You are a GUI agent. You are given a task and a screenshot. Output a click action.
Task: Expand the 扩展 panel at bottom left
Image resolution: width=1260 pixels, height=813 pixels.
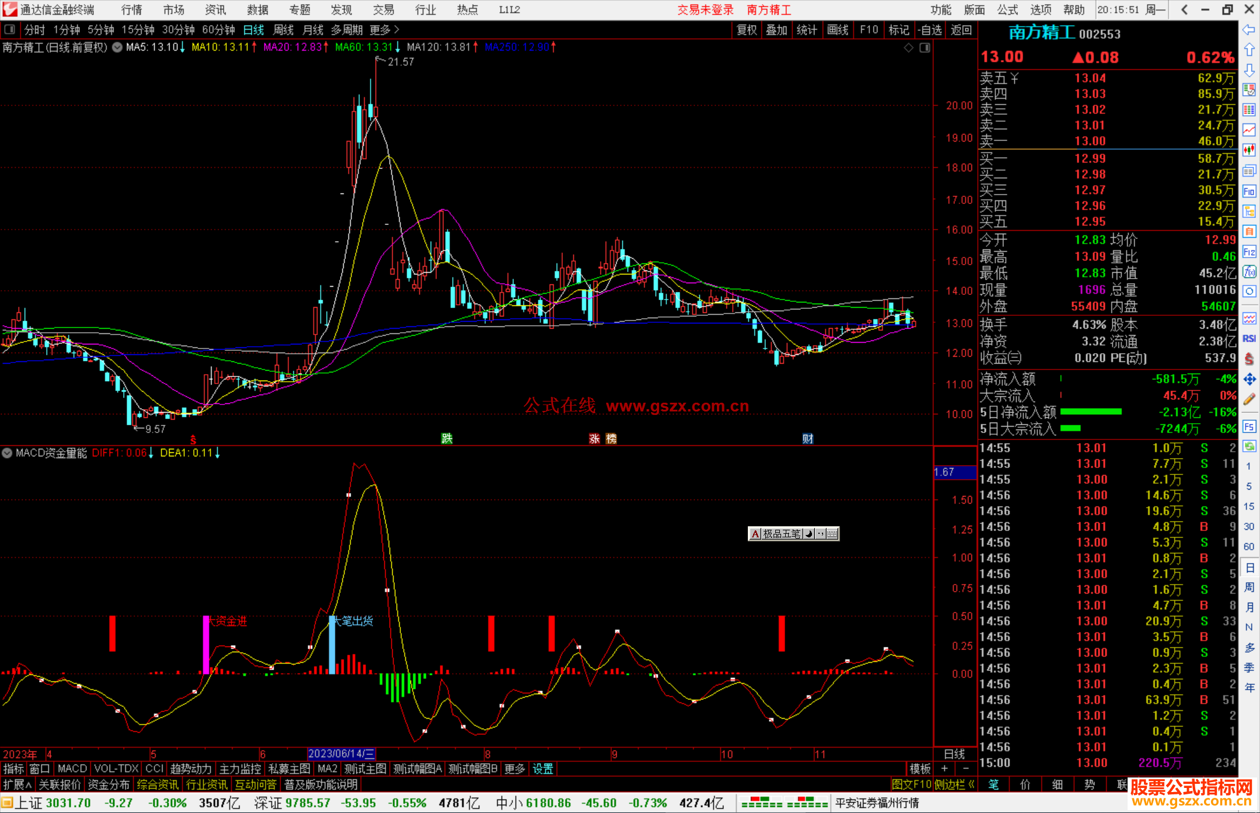point(17,784)
